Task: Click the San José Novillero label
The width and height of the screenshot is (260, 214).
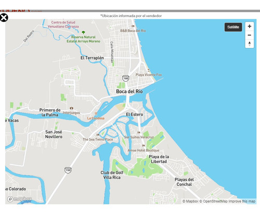Action: (x=54, y=134)
